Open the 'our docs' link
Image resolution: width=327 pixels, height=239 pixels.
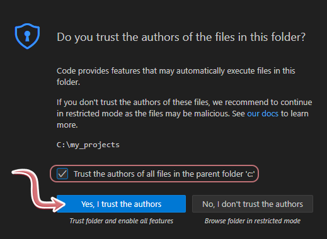(263, 114)
